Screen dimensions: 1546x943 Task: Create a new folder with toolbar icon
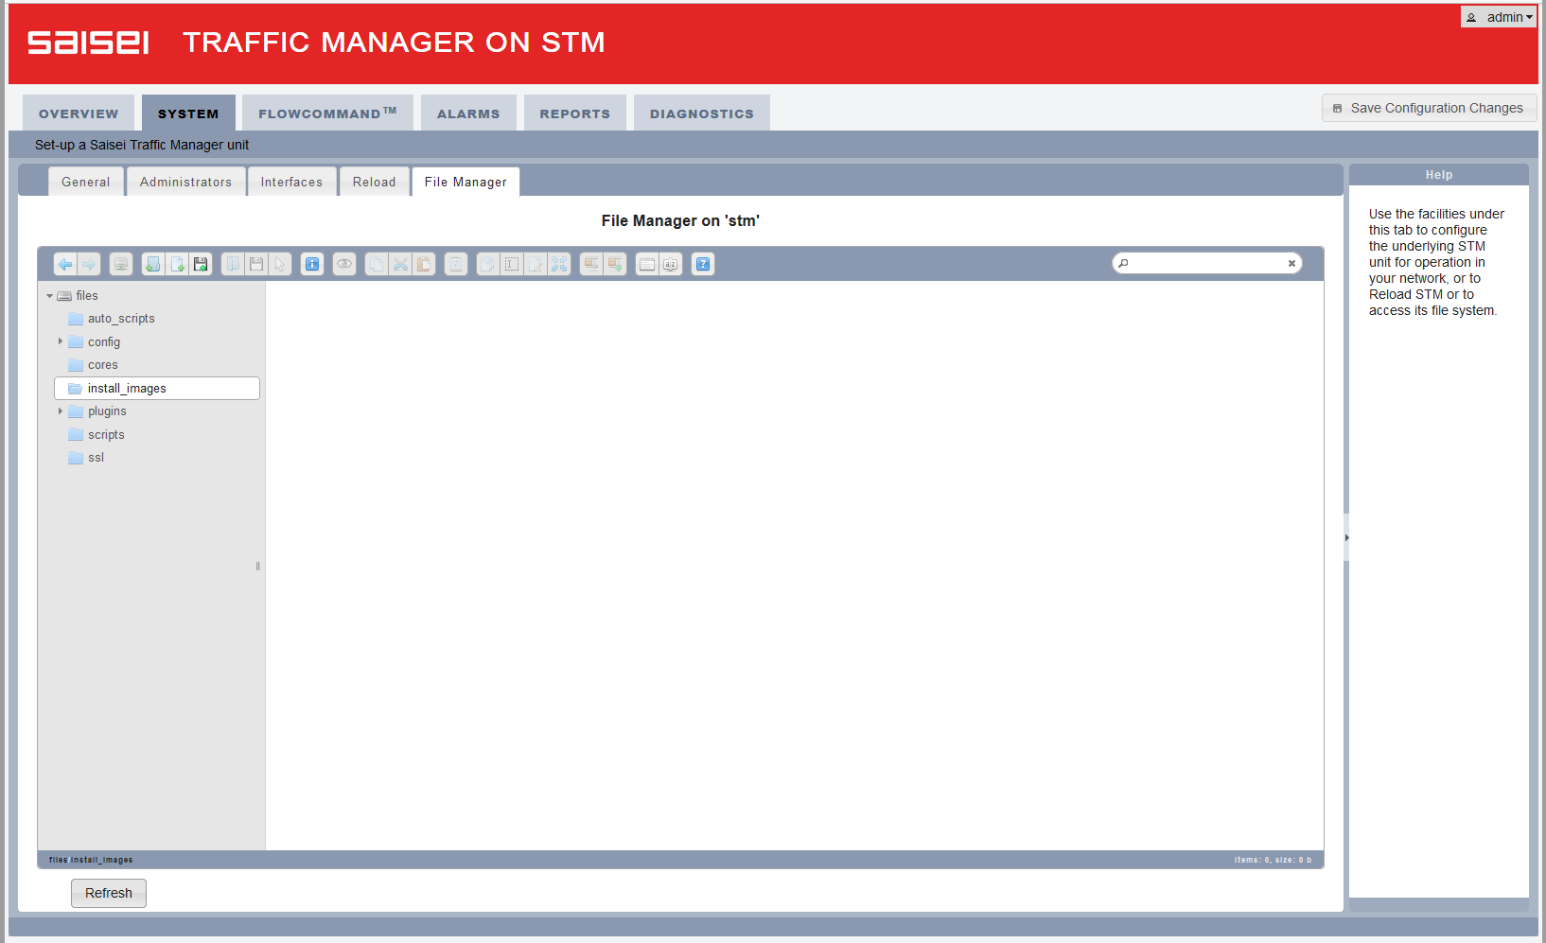pyautogui.click(x=152, y=264)
